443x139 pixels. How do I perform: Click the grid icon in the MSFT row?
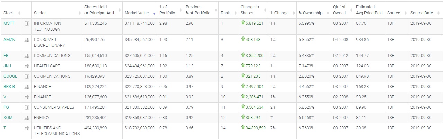(27, 24)
